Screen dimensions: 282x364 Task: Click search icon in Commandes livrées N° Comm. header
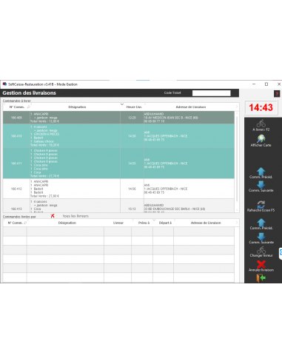(x=25, y=223)
